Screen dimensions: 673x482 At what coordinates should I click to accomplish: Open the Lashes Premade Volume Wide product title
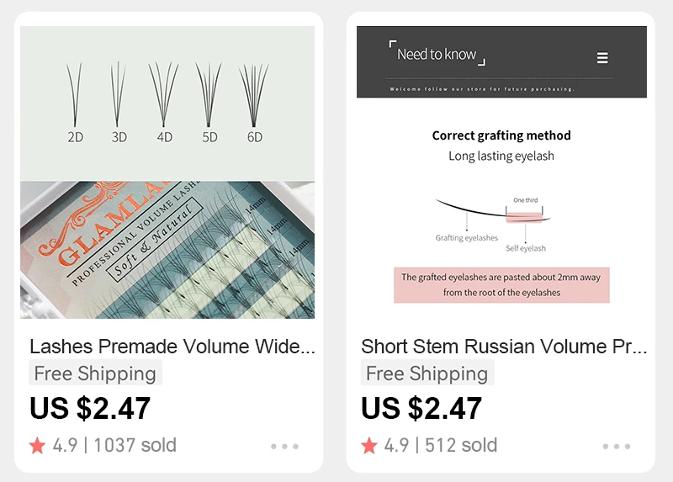coord(172,347)
